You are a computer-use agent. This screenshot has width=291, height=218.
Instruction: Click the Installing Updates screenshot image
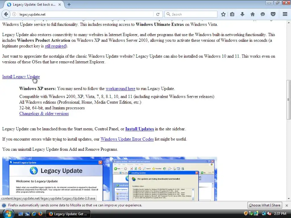(x=163, y=179)
